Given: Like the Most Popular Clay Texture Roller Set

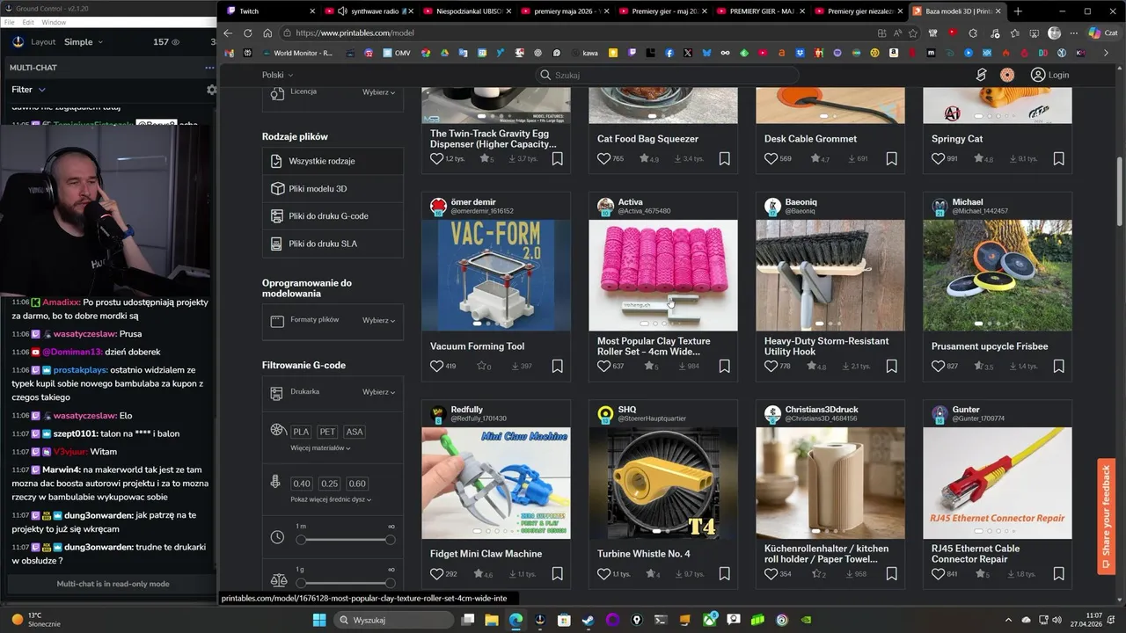Looking at the screenshot, I should tap(603, 367).
